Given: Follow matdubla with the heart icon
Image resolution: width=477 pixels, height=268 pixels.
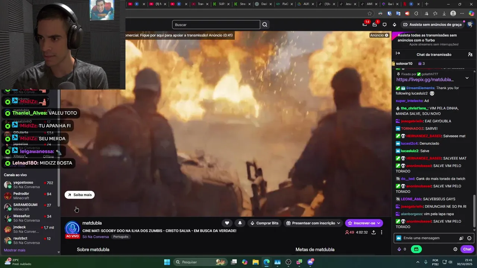Looking at the screenshot, I should coord(227,223).
